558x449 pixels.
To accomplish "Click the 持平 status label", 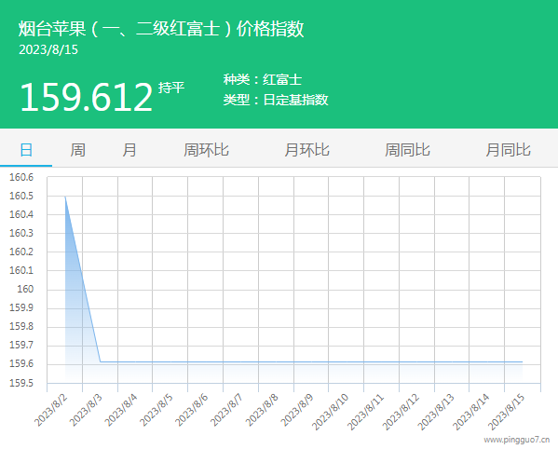I will click(x=171, y=88).
